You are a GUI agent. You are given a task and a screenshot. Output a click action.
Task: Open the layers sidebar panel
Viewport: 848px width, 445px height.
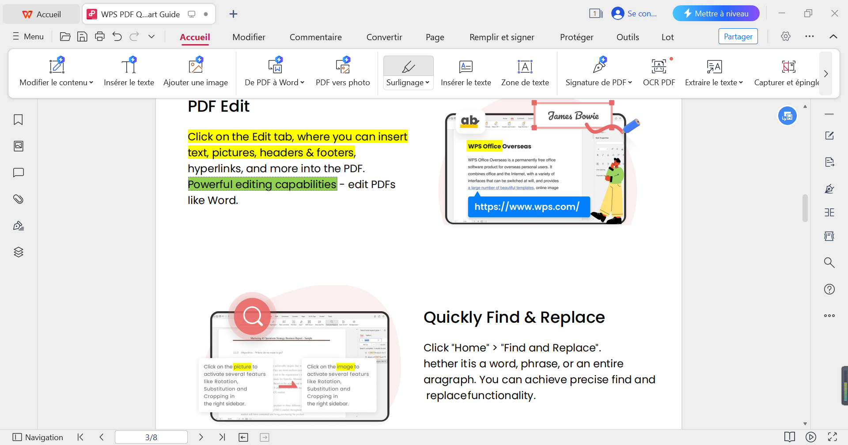[x=18, y=252]
